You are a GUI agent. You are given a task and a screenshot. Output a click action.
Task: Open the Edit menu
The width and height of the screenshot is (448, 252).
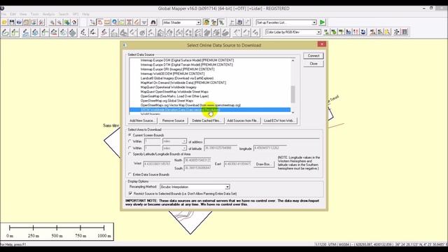[x=13, y=14]
